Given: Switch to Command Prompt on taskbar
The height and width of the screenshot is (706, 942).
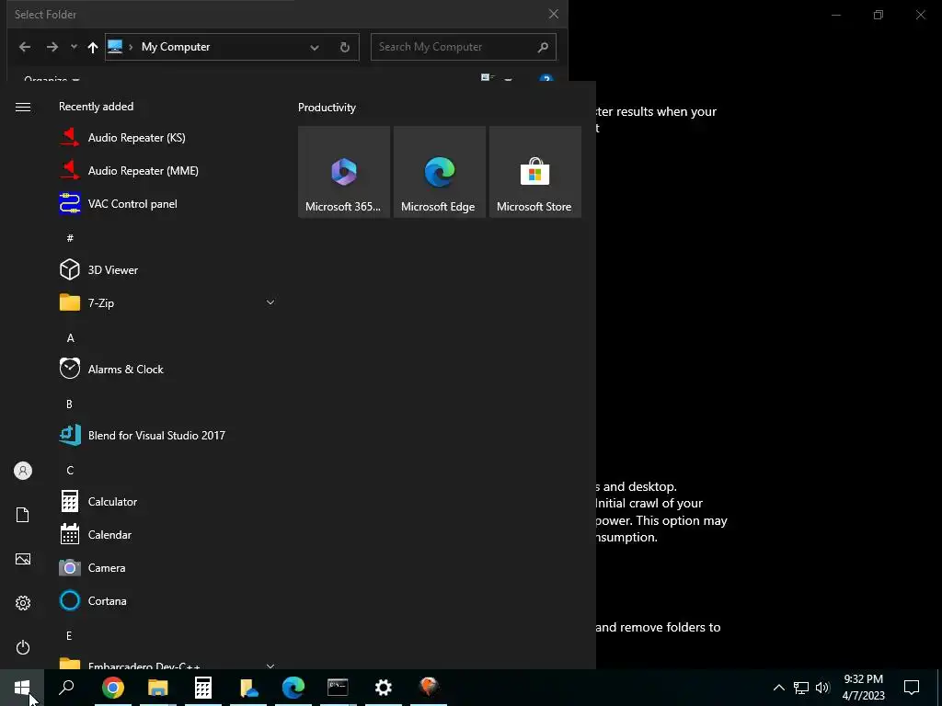Looking at the screenshot, I should pos(339,688).
